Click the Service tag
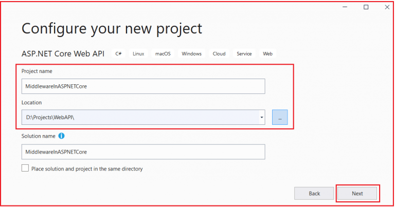 pyautogui.click(x=244, y=53)
